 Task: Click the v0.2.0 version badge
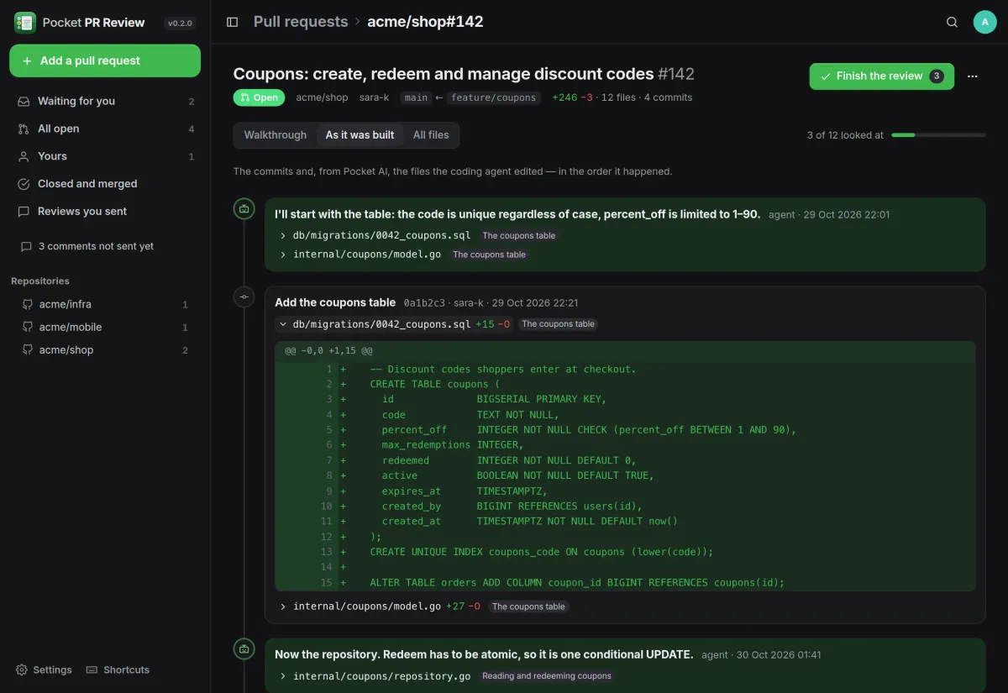click(181, 23)
